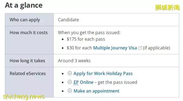The height and width of the screenshot is (101, 183).
Task: Click the 'Around 3 weeks' text
Action: pos(74,61)
